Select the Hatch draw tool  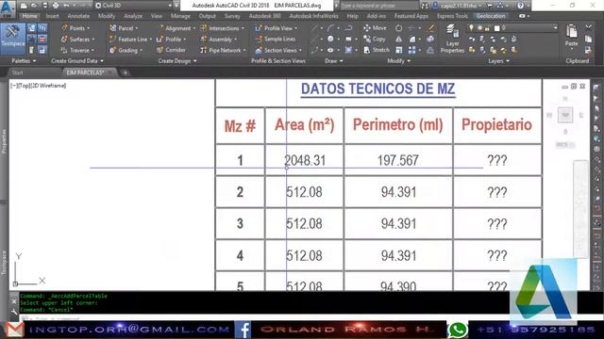click(x=348, y=50)
